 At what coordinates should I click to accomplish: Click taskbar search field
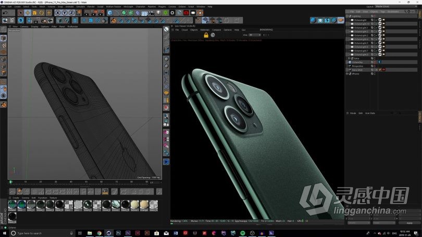tap(42, 233)
